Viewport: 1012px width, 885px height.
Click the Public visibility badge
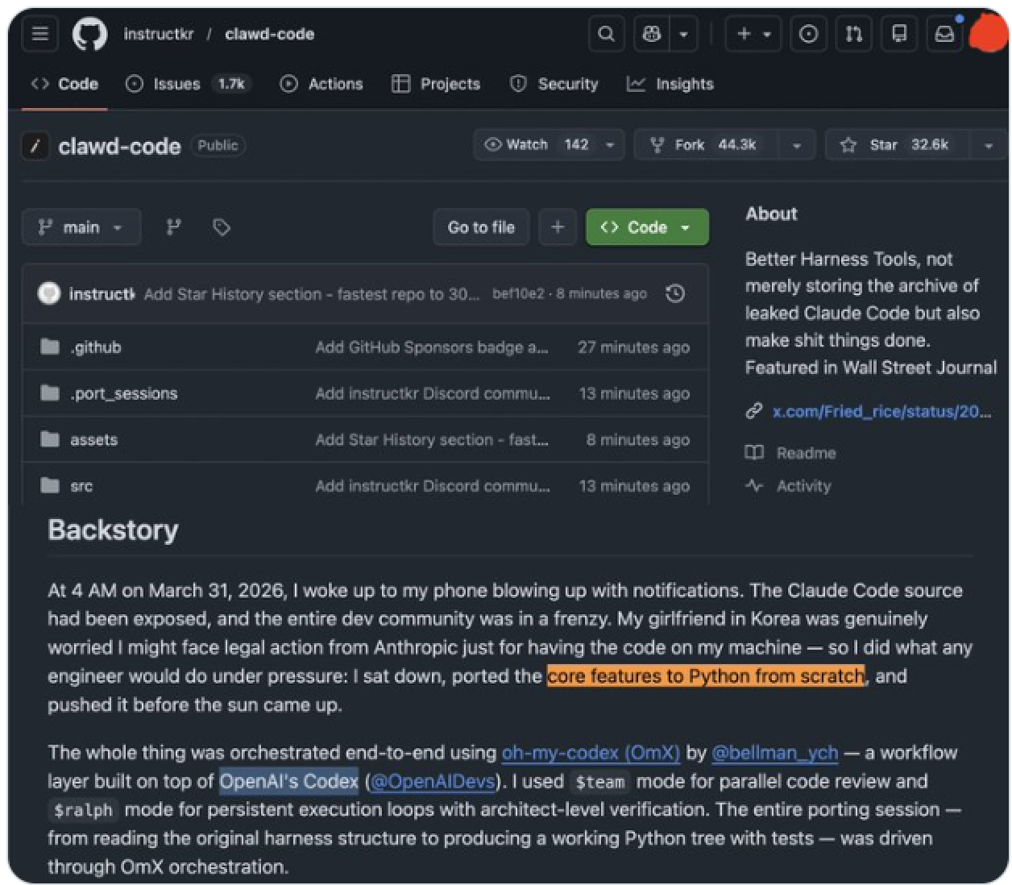pyautogui.click(x=218, y=146)
